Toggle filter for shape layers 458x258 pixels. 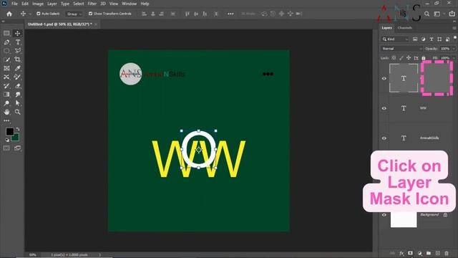pyautogui.click(x=439, y=39)
